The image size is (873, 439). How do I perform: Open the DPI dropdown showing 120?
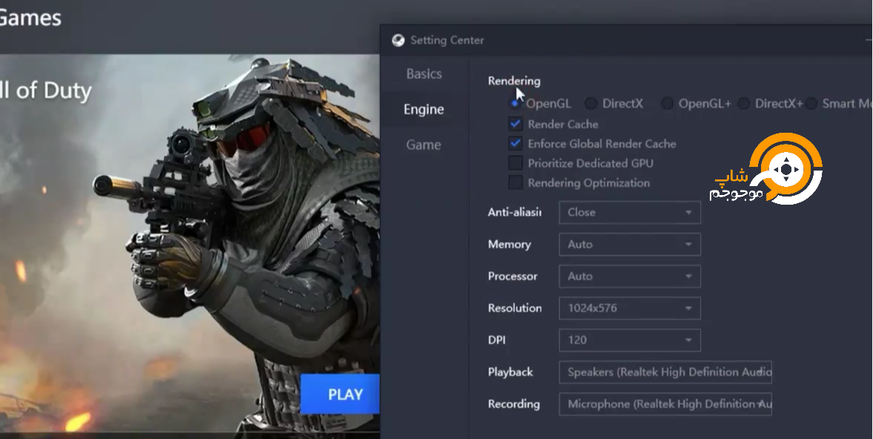(630, 340)
